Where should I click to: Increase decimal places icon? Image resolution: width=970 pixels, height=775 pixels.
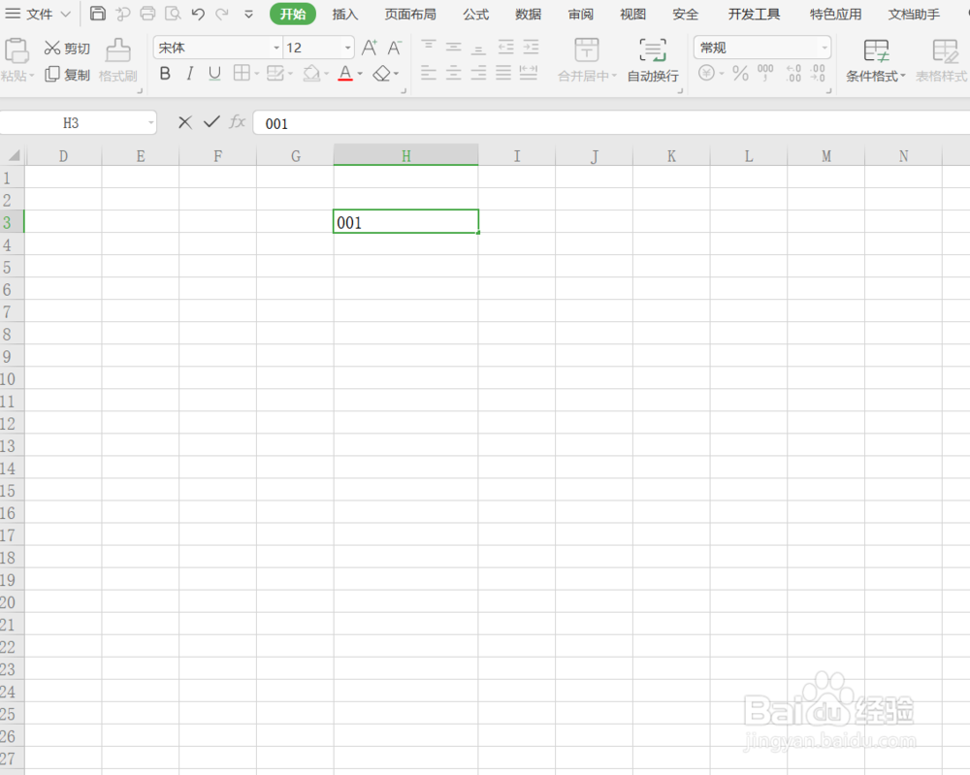pyautogui.click(x=793, y=73)
